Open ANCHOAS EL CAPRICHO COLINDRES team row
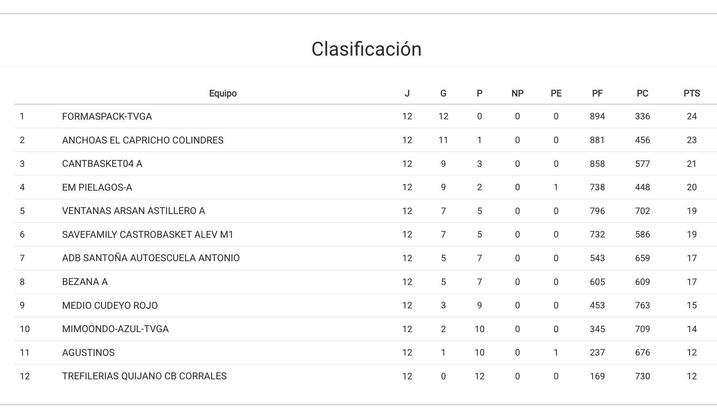Screen dimensions: 717x418 143,140
